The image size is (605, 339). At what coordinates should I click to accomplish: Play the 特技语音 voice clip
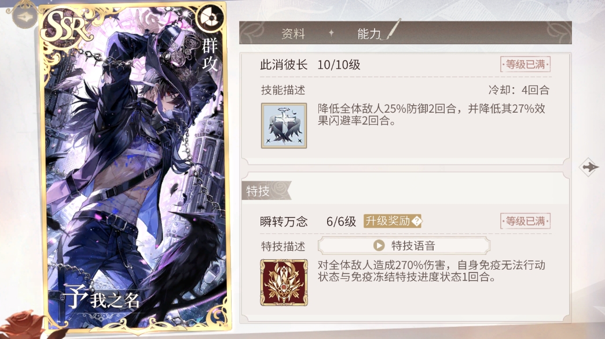point(404,245)
